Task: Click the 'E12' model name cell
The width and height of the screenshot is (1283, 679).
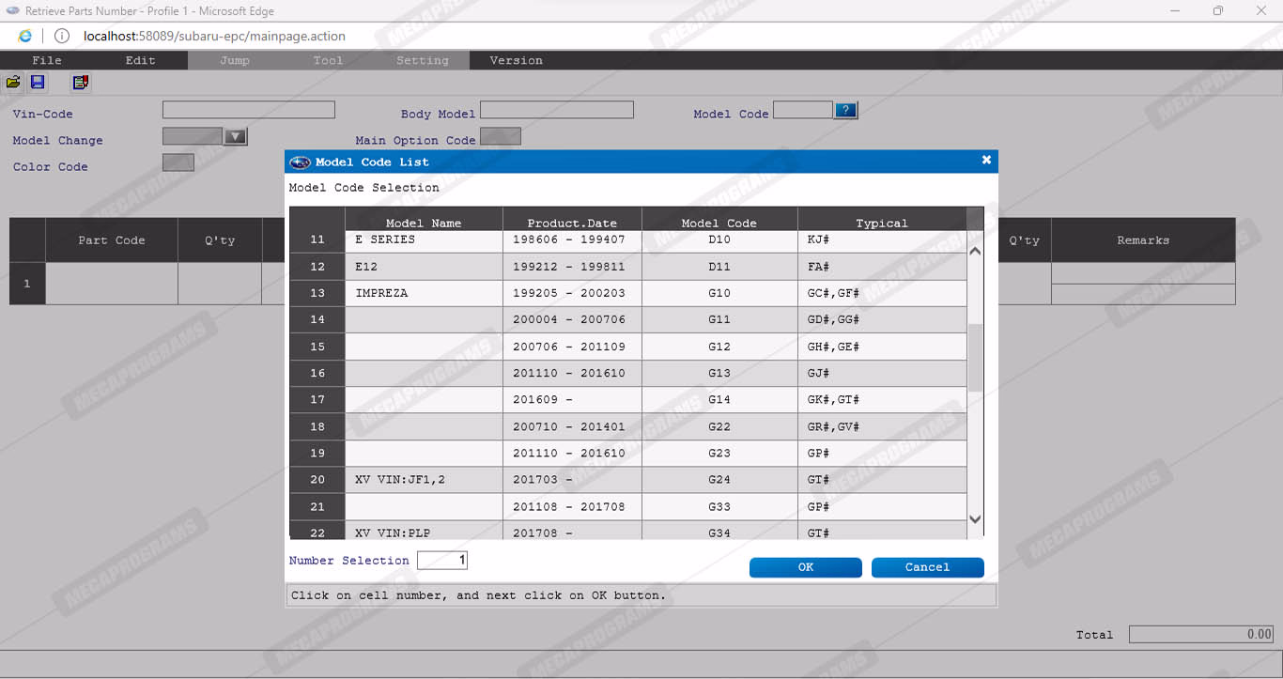Action: click(425, 267)
